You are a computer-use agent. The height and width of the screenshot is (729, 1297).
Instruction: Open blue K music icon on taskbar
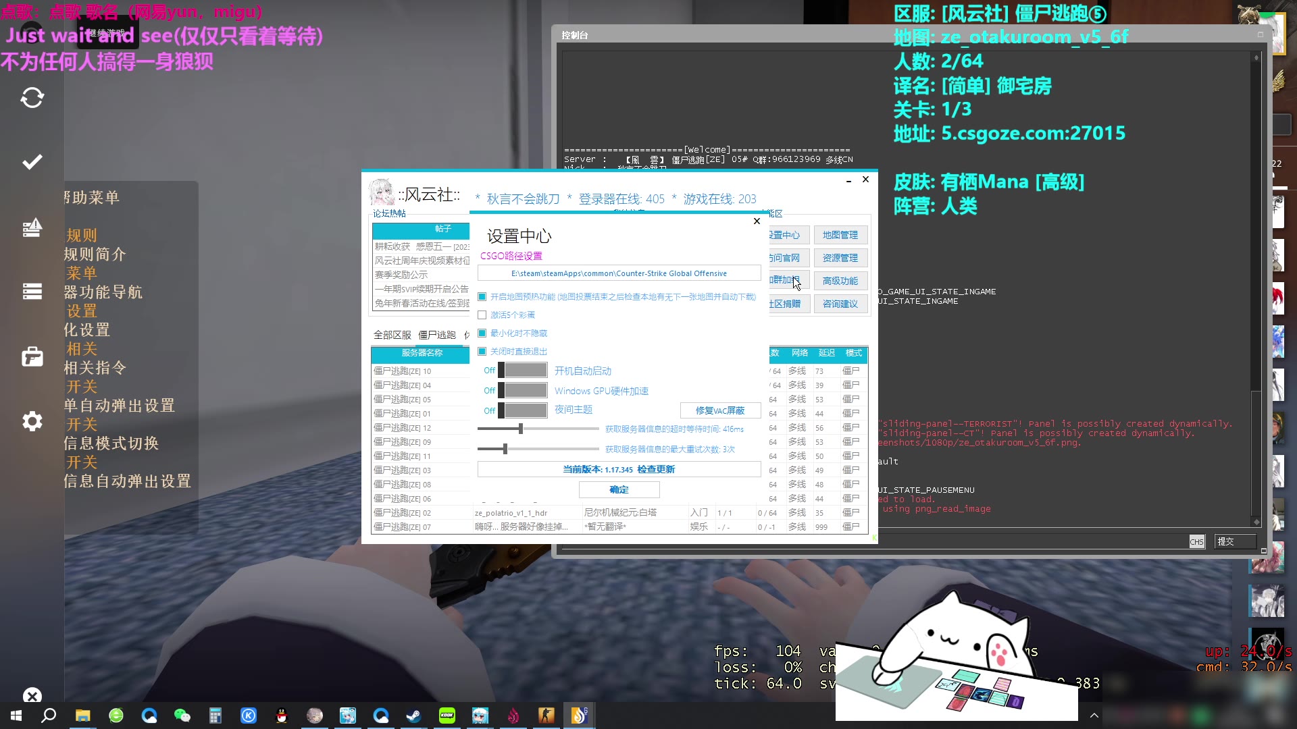[x=249, y=715]
